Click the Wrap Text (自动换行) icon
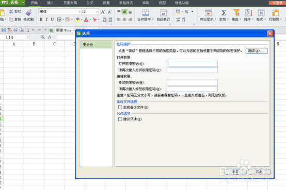Image resolution: width=286 pixels, height=190 pixels. pyautogui.click(x=163, y=13)
